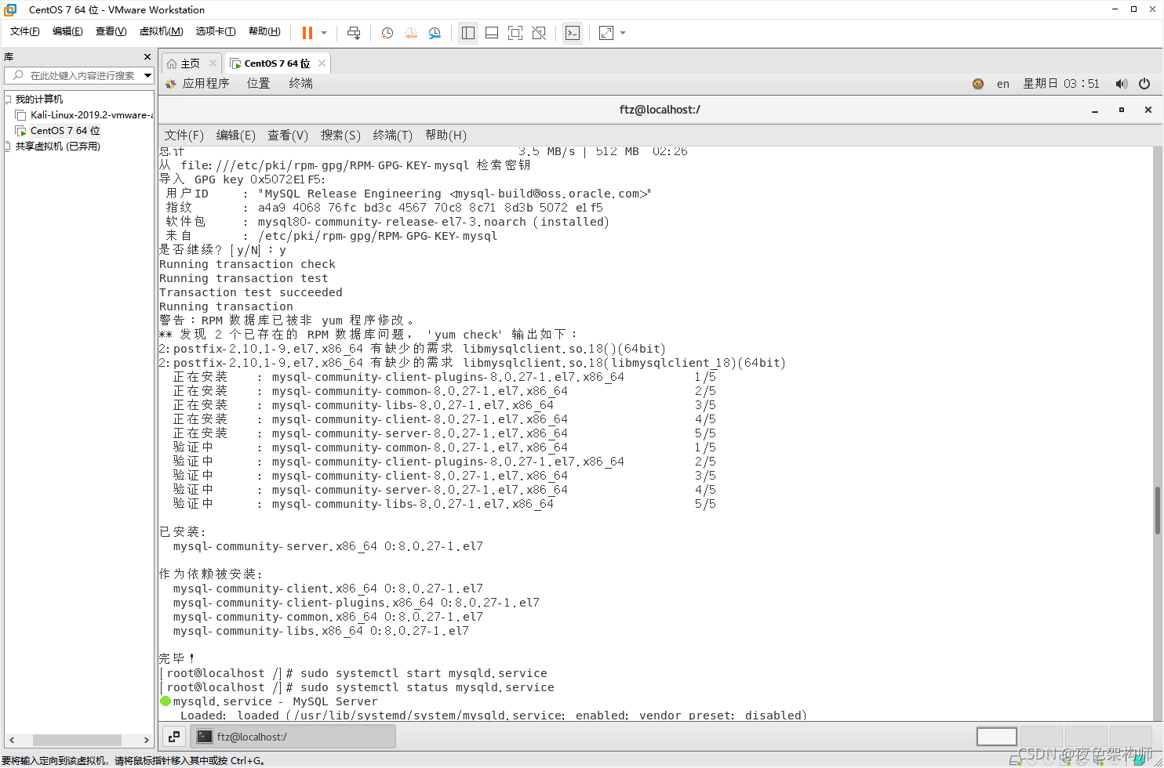Open terminal 查看(V) menu
This screenshot has width=1164, height=768.
(x=288, y=135)
